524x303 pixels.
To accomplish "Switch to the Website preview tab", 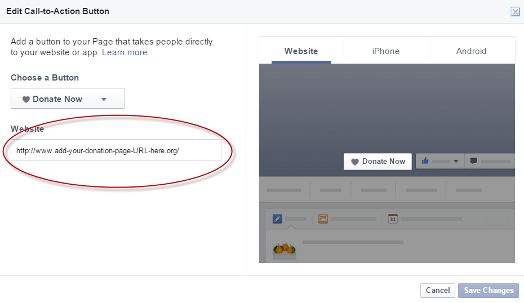I will click(301, 51).
